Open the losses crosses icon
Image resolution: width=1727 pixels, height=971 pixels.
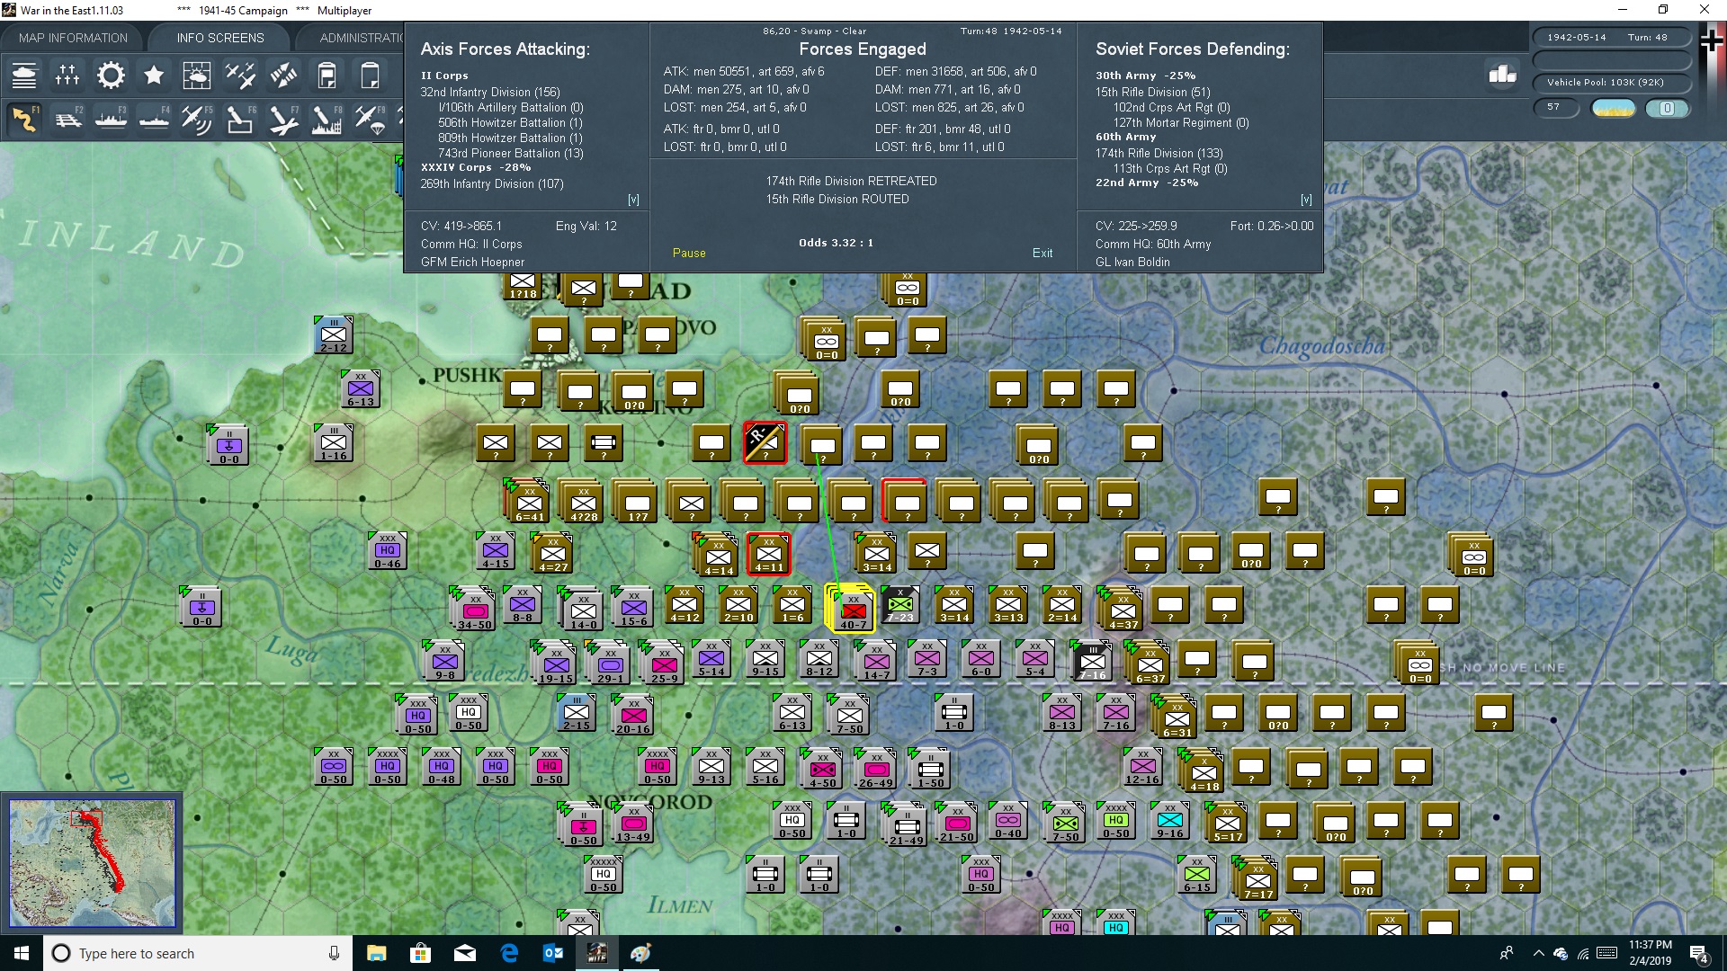coord(67,76)
